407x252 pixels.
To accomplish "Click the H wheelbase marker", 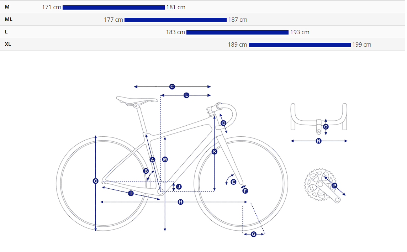I will tap(180, 202).
